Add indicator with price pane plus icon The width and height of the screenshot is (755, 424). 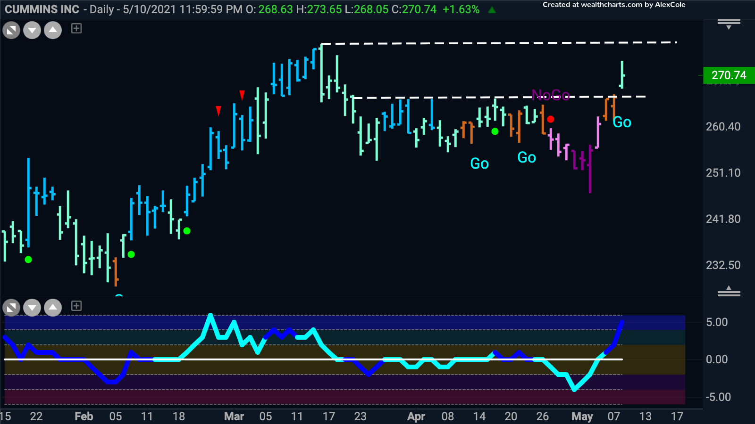click(x=76, y=29)
